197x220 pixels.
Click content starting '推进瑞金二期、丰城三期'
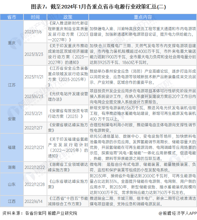[x=143, y=201]
